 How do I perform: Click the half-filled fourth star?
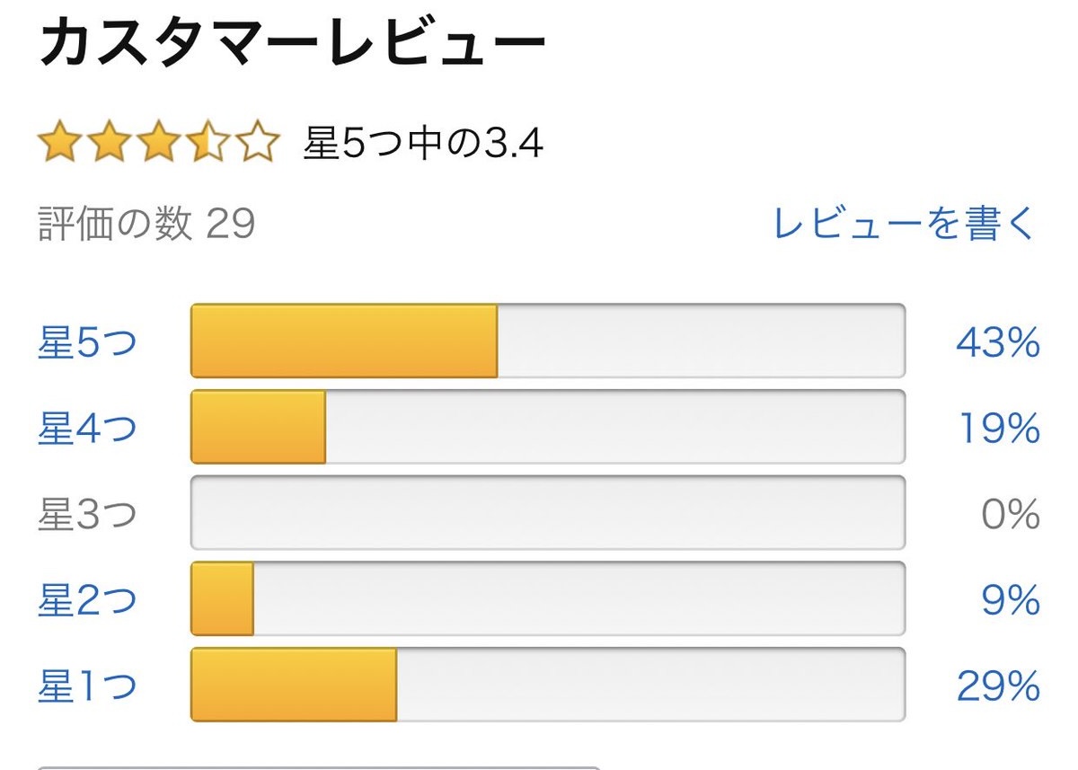[208, 144]
